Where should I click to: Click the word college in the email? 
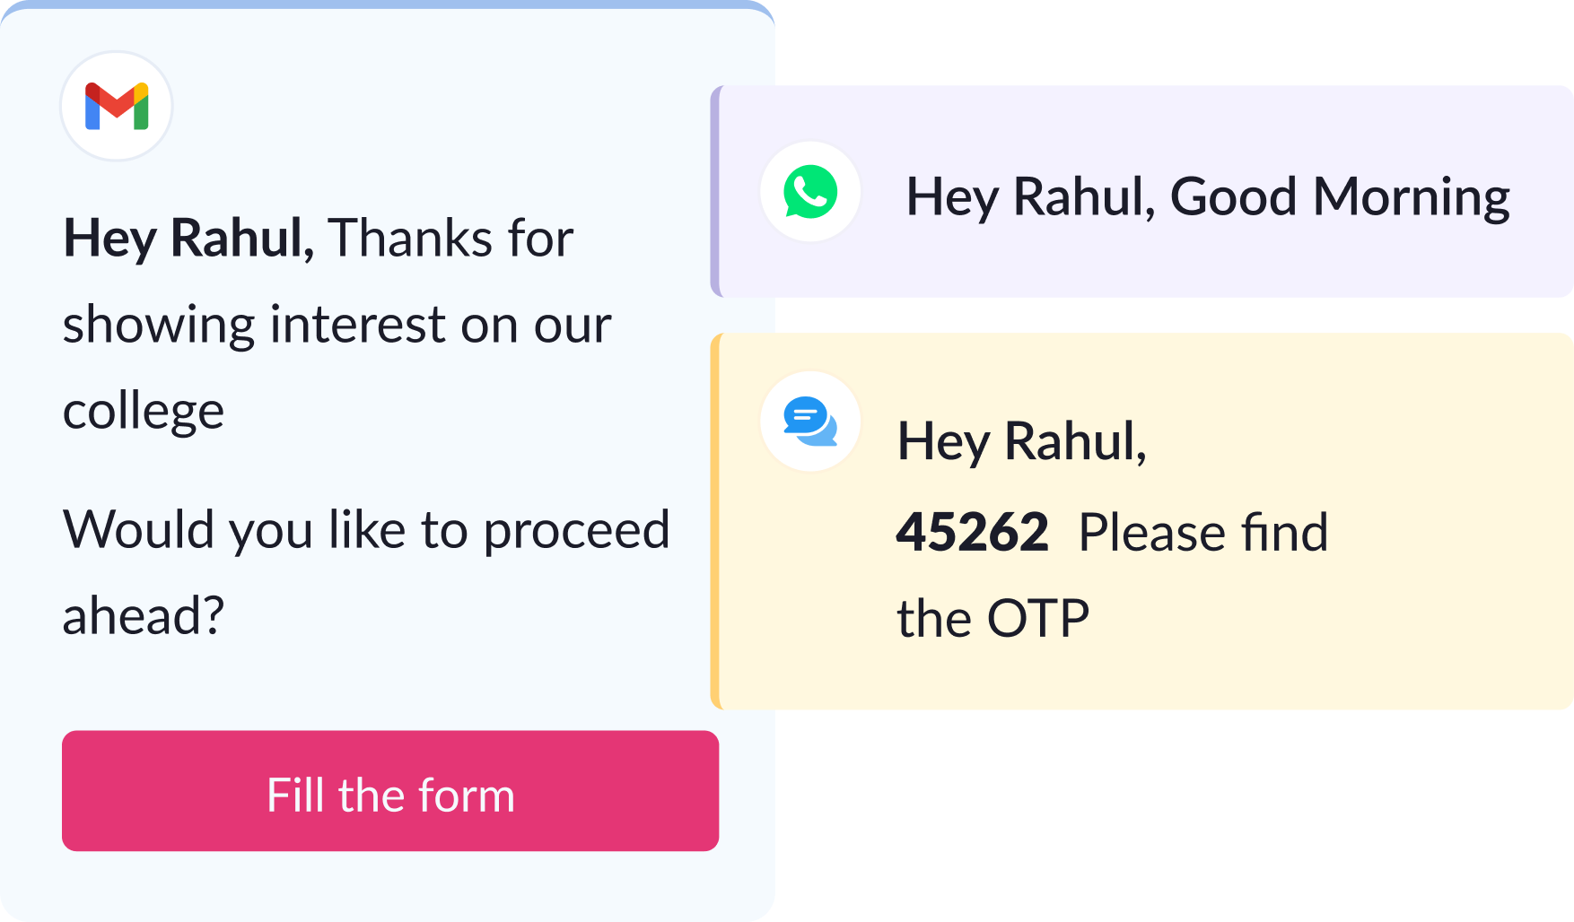point(144,413)
